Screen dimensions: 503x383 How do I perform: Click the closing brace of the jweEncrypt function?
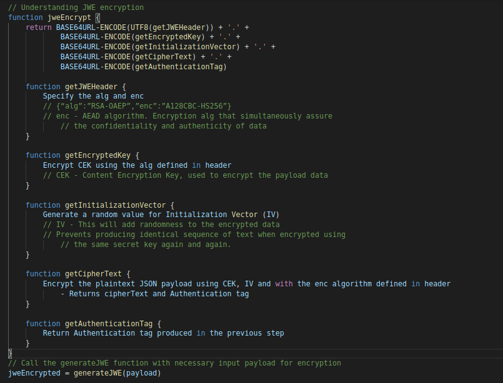[x=10, y=353]
